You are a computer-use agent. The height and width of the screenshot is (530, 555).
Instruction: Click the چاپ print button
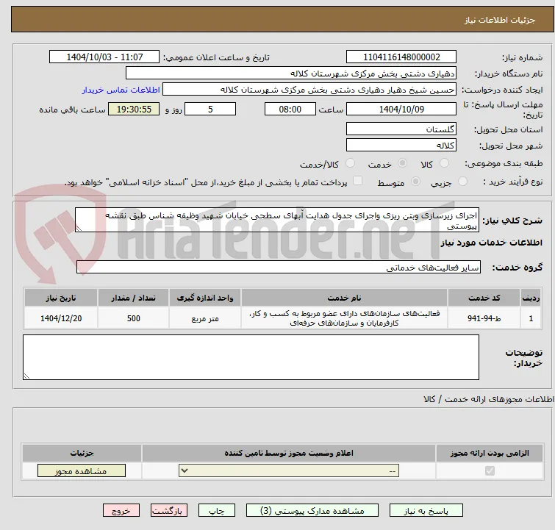pyautogui.click(x=217, y=511)
